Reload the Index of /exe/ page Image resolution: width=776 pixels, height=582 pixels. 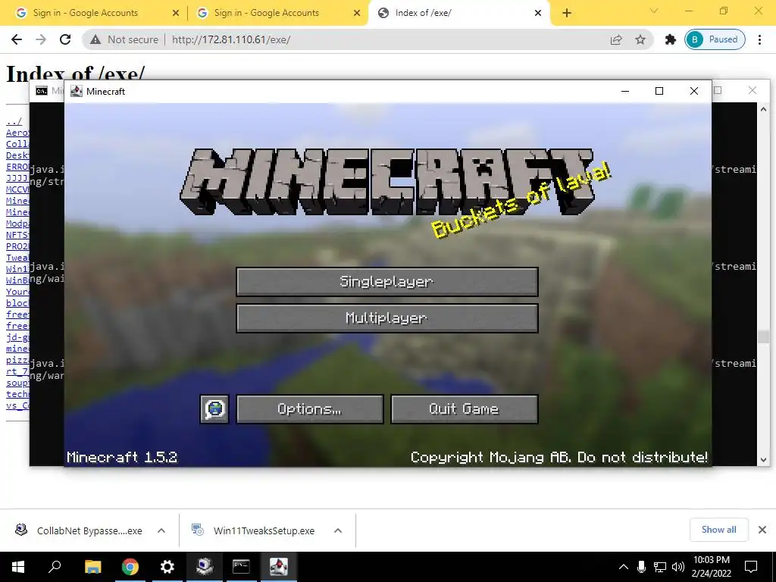coord(65,39)
